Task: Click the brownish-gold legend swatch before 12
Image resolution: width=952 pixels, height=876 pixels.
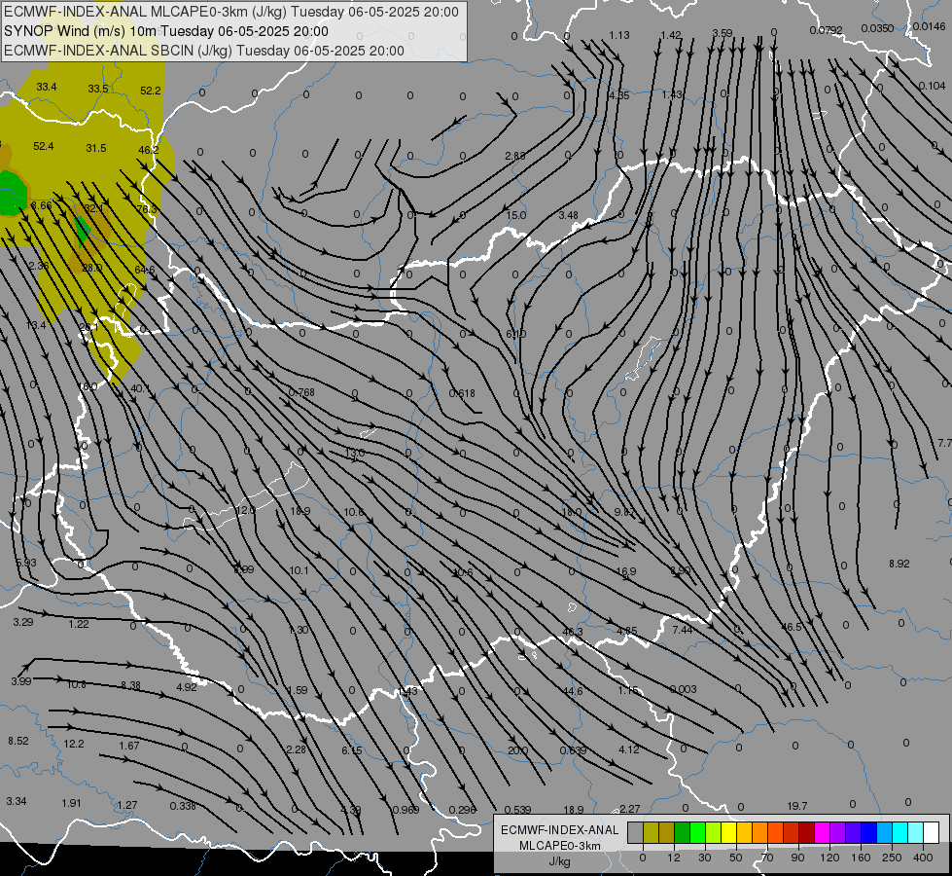Action: (667, 832)
